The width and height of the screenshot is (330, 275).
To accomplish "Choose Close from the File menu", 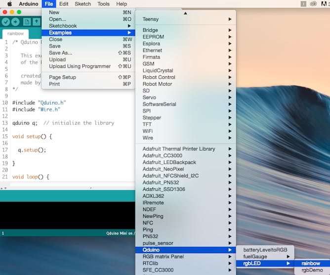I will coord(88,40).
